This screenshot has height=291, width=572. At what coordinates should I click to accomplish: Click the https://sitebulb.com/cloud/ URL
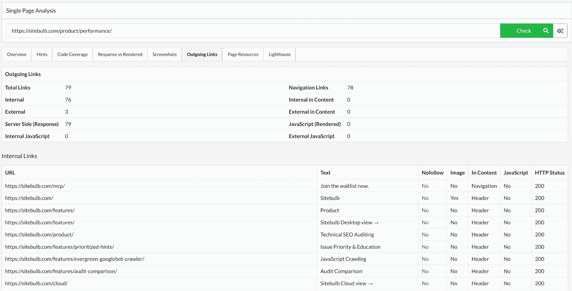(x=37, y=283)
